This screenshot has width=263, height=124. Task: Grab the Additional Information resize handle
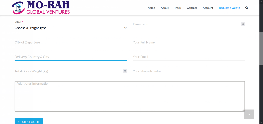point(243,110)
